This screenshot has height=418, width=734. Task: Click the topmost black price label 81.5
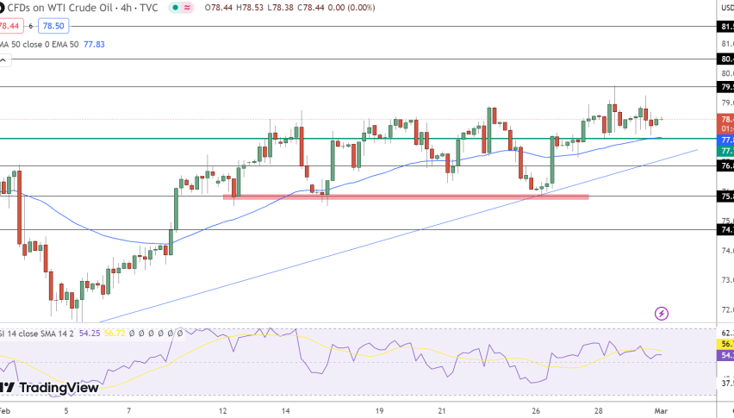(725, 27)
